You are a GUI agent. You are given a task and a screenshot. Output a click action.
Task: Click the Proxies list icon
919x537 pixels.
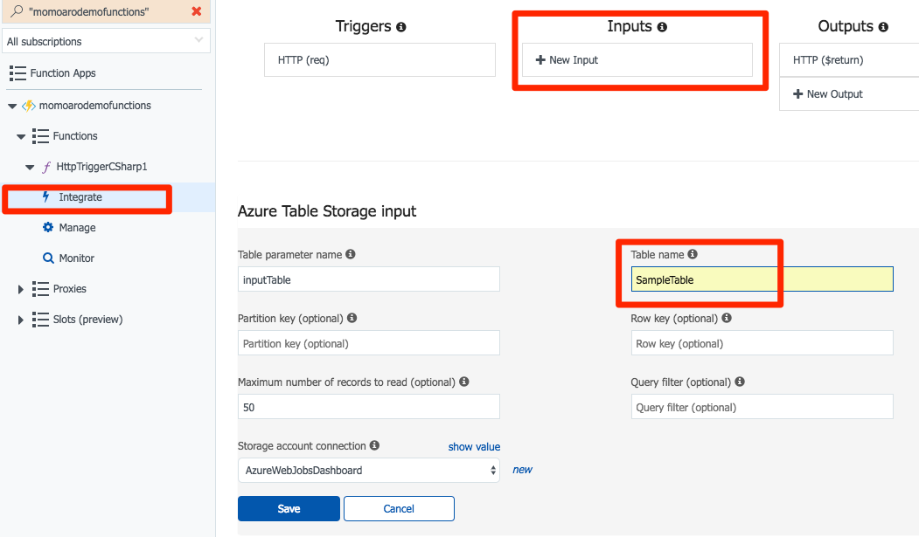[40, 288]
